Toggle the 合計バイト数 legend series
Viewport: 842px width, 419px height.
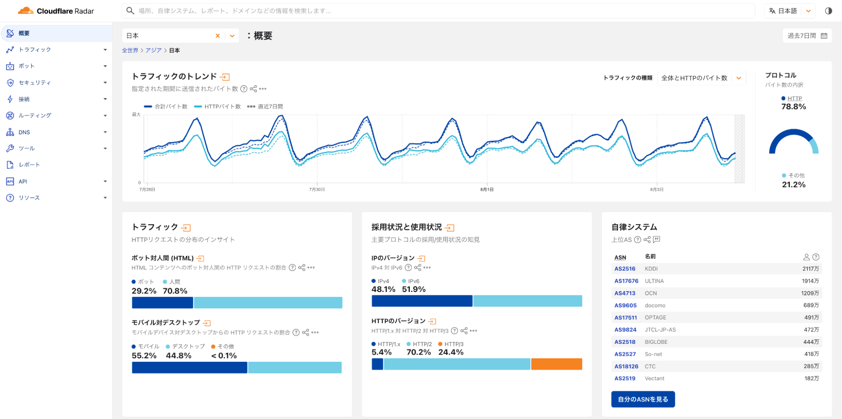point(166,106)
